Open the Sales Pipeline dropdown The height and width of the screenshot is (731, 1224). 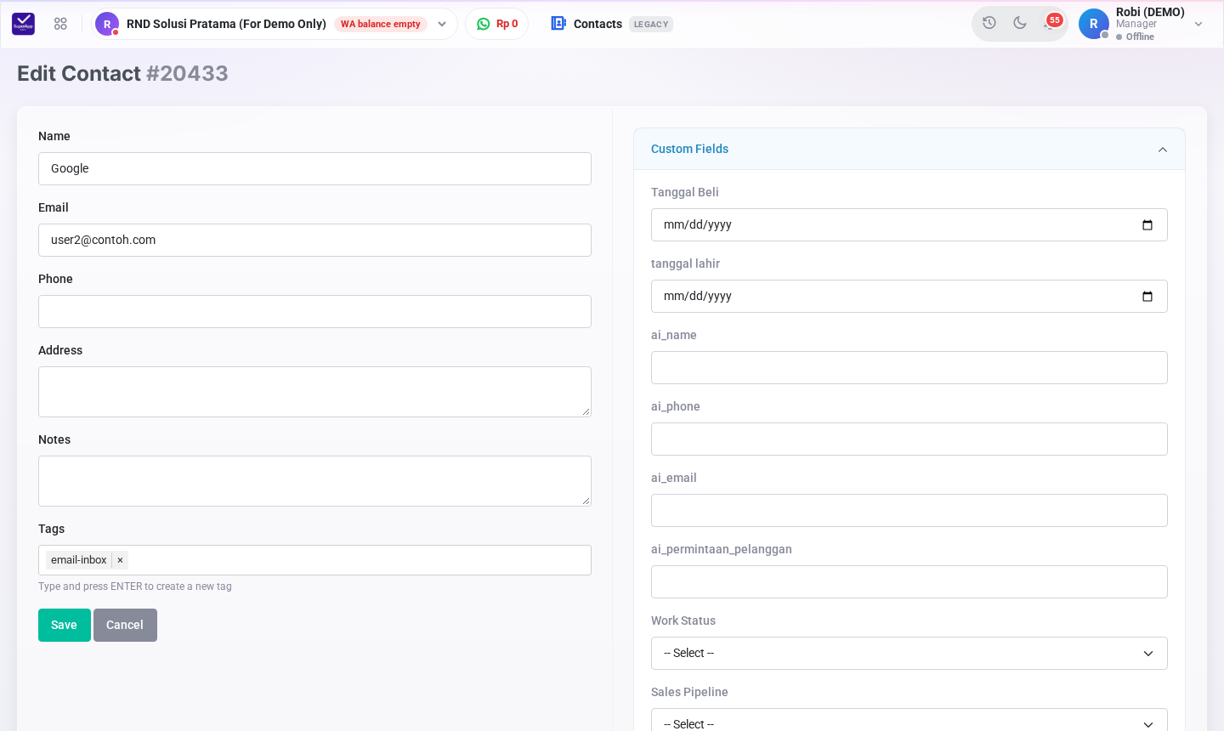point(909,720)
